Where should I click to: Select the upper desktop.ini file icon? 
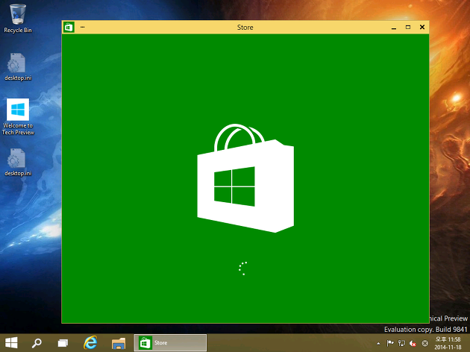[18, 67]
